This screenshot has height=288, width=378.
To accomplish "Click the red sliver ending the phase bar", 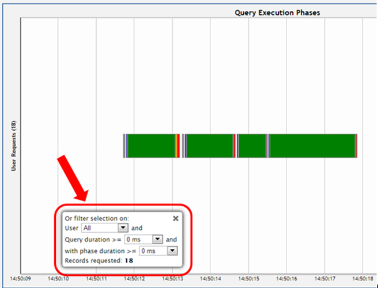I will pos(357,145).
